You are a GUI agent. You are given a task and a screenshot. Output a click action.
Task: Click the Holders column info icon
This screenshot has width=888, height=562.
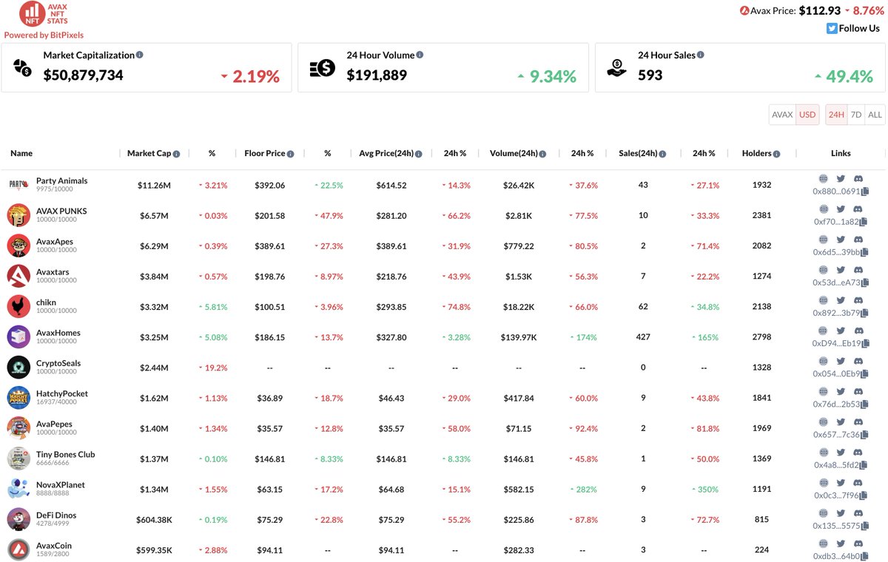tap(776, 154)
